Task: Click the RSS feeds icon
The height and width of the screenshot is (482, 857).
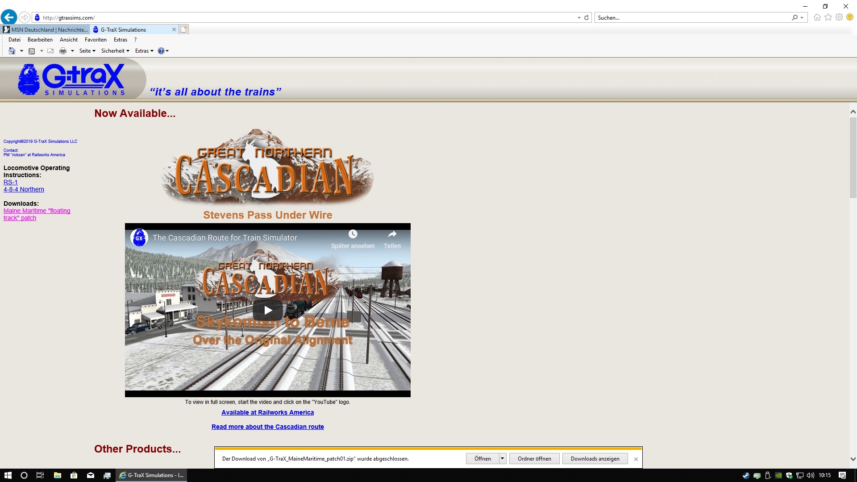Action: (x=32, y=51)
